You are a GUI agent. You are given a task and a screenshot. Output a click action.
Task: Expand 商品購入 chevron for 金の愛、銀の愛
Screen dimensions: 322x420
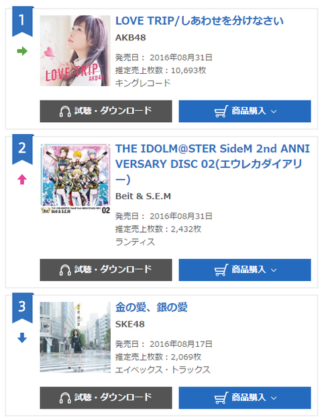pos(274,398)
